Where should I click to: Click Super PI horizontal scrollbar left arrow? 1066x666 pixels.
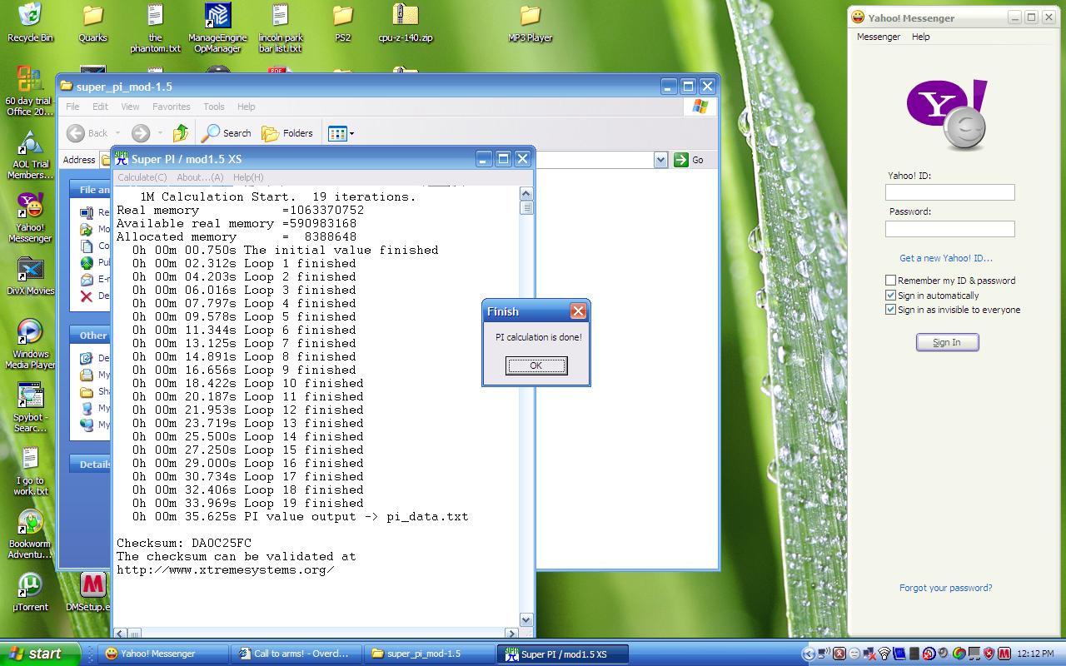121,634
